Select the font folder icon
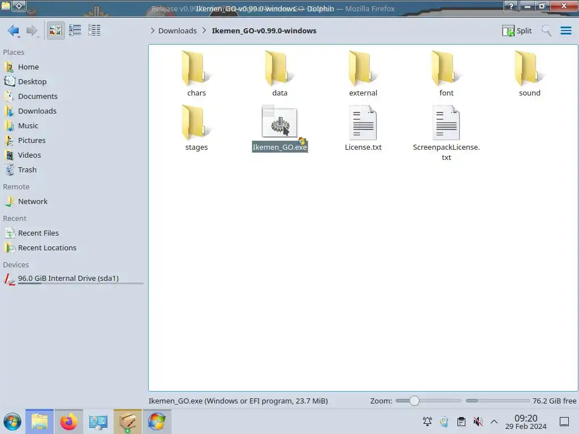 tap(447, 68)
